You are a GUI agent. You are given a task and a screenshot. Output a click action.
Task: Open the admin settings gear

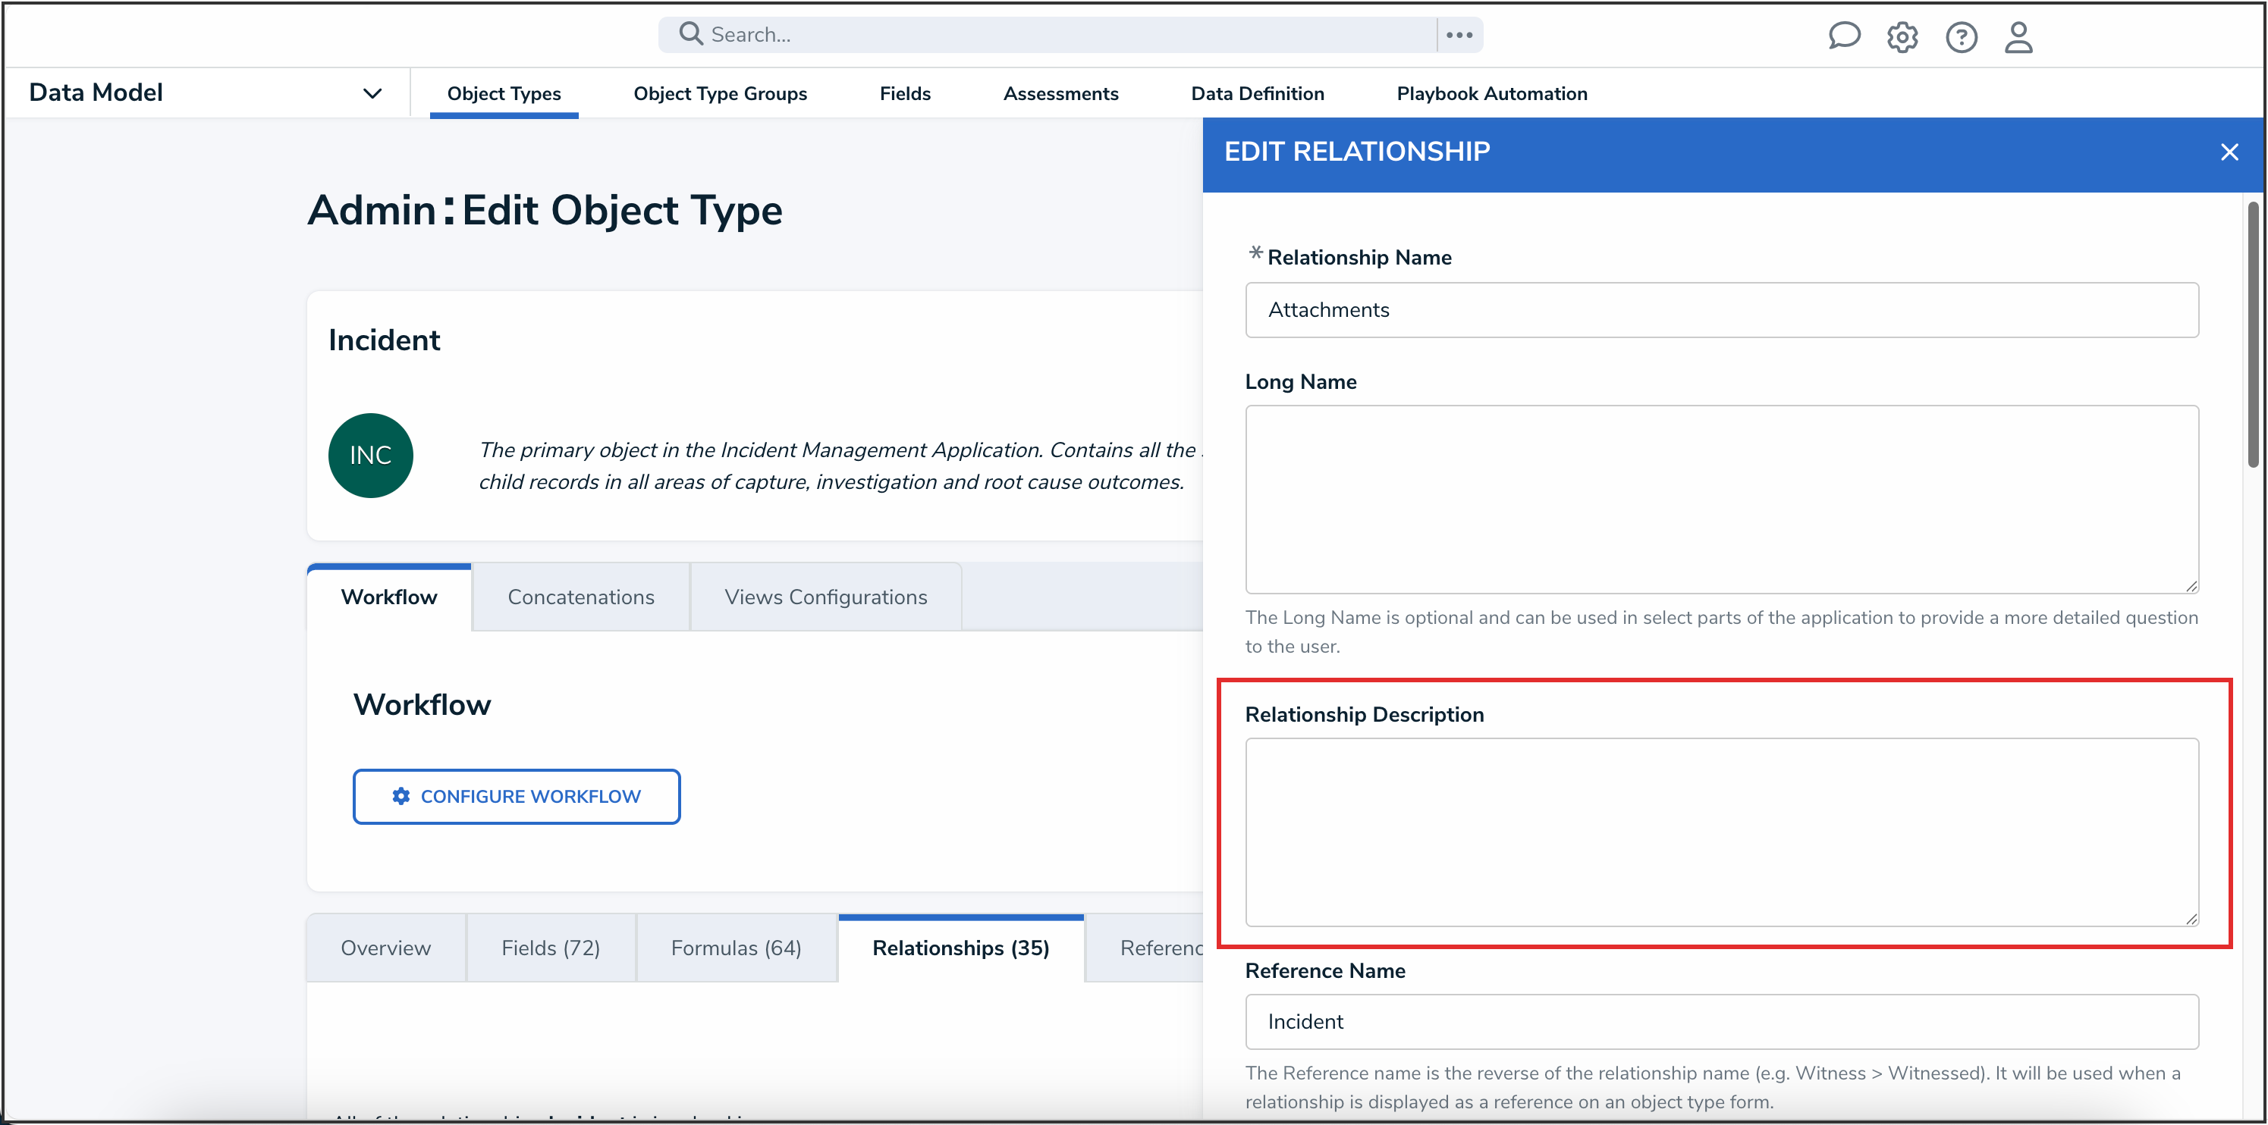point(1902,38)
